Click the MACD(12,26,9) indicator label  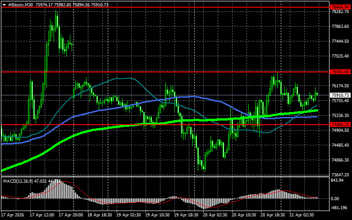tap(18, 181)
